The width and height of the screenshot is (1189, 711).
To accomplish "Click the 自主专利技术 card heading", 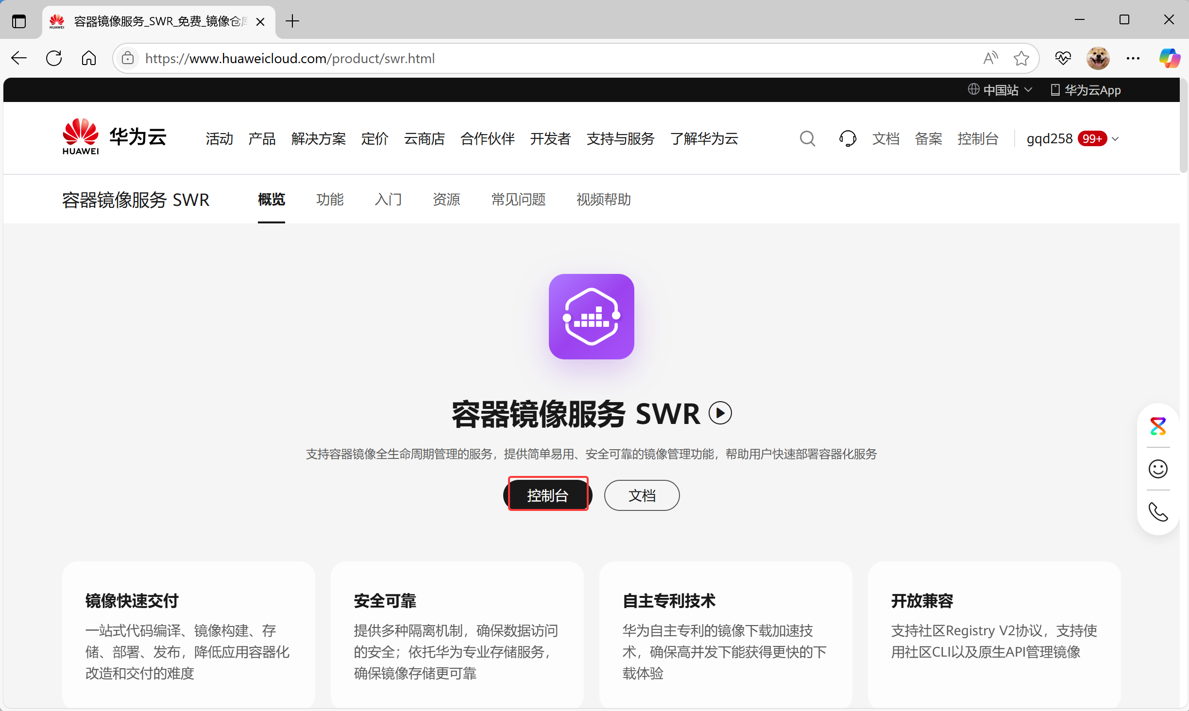I will 669,601.
